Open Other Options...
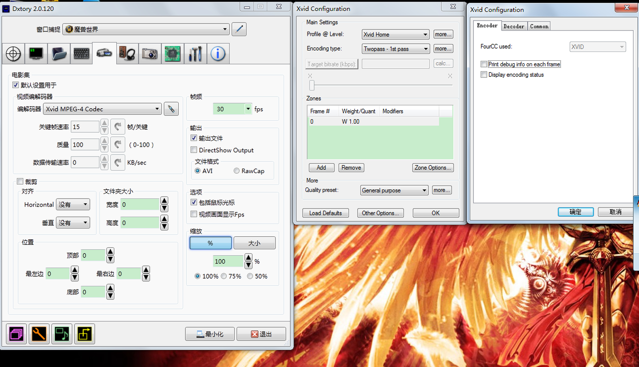 [380, 213]
